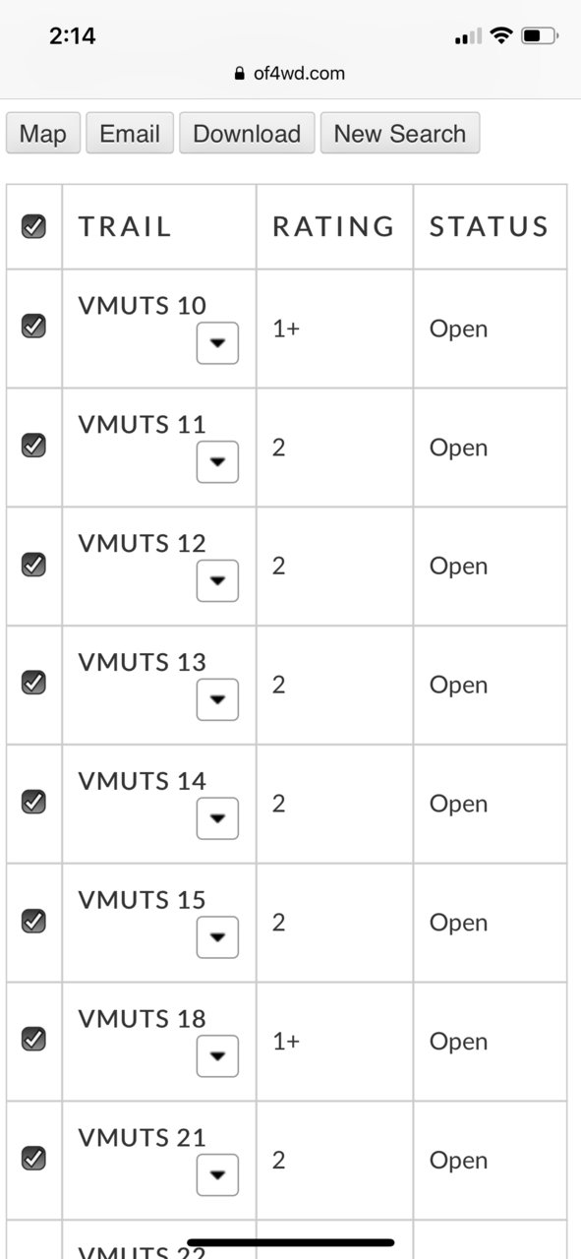Viewport: 581px width, 1259px height.
Task: Start a New Search
Action: 400,134
